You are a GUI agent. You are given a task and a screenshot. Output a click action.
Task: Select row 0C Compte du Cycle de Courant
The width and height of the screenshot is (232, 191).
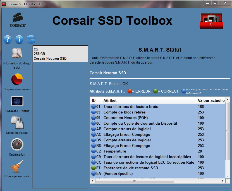[x=157, y=123]
